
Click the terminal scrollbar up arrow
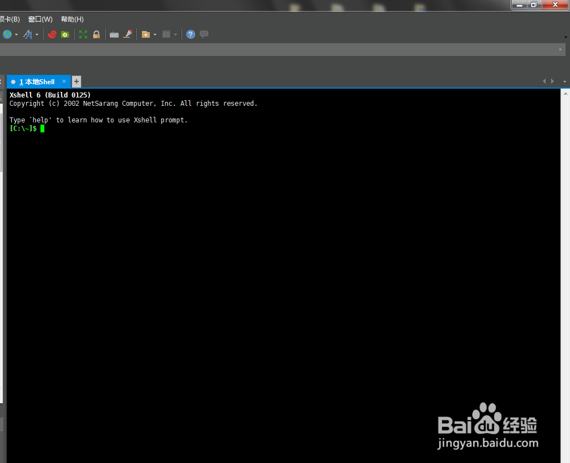tap(566, 94)
